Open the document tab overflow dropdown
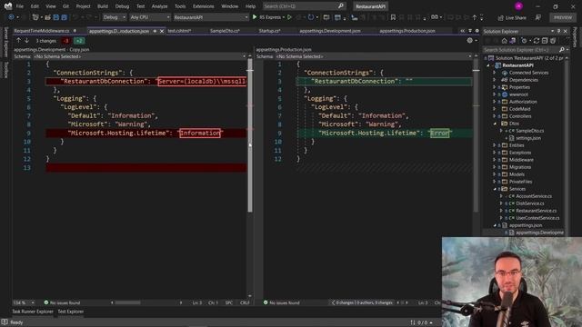 470,31
